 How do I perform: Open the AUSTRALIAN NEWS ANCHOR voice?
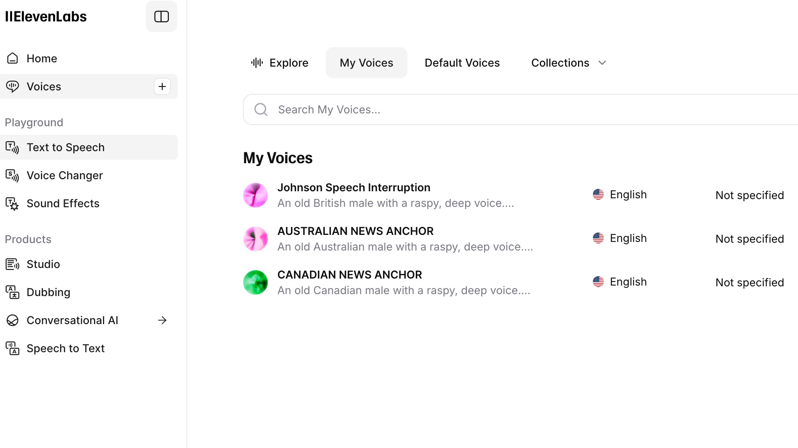(355, 231)
